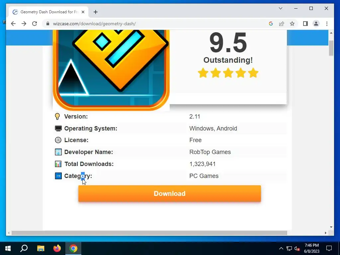Click the Outstanding! rating label
This screenshot has height=255, width=340.
[x=228, y=60]
